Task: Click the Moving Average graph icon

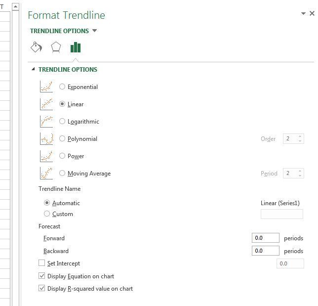Action: 46,173
